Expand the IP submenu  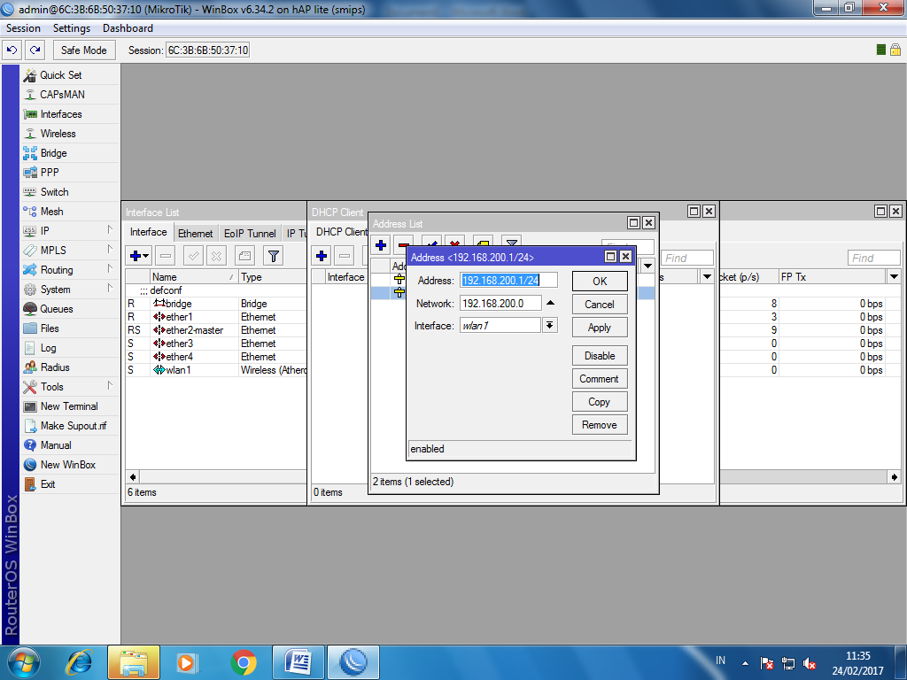(x=70, y=231)
